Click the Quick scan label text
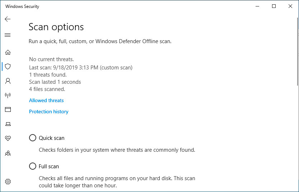The width and height of the screenshot is (299, 192). (52, 138)
